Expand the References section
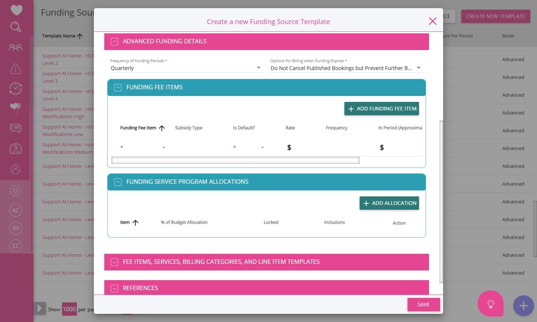The height and width of the screenshot is (322, 537). (x=115, y=288)
